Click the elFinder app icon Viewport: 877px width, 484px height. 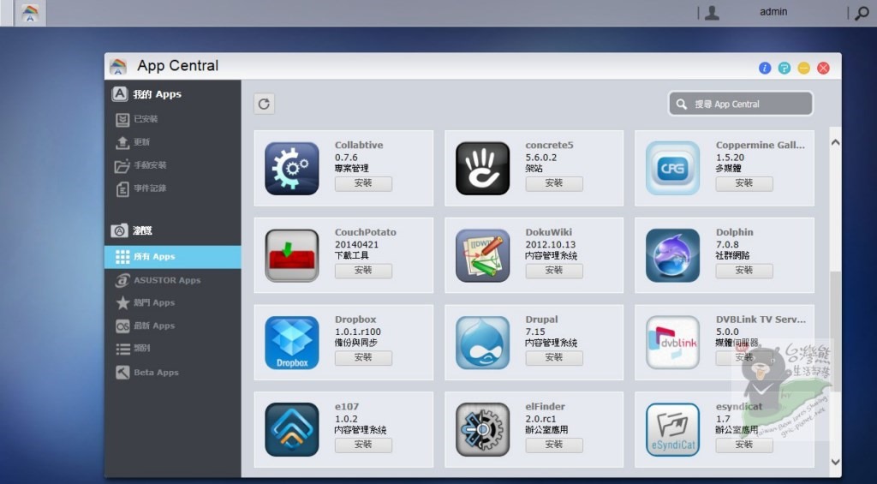pos(483,430)
